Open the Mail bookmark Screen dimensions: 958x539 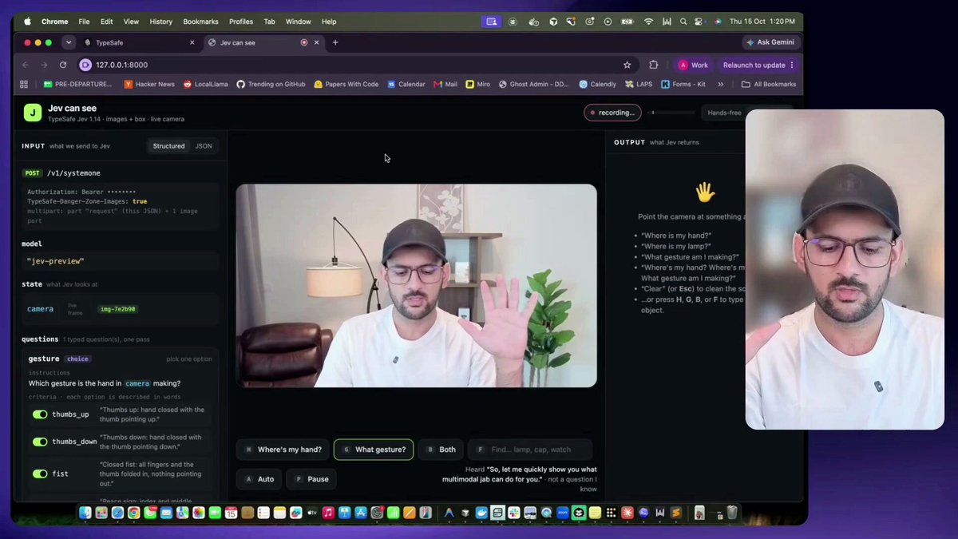click(x=445, y=84)
